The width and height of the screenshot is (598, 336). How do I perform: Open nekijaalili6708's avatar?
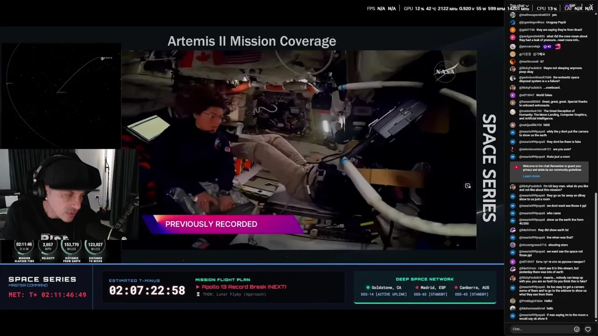tap(513, 125)
